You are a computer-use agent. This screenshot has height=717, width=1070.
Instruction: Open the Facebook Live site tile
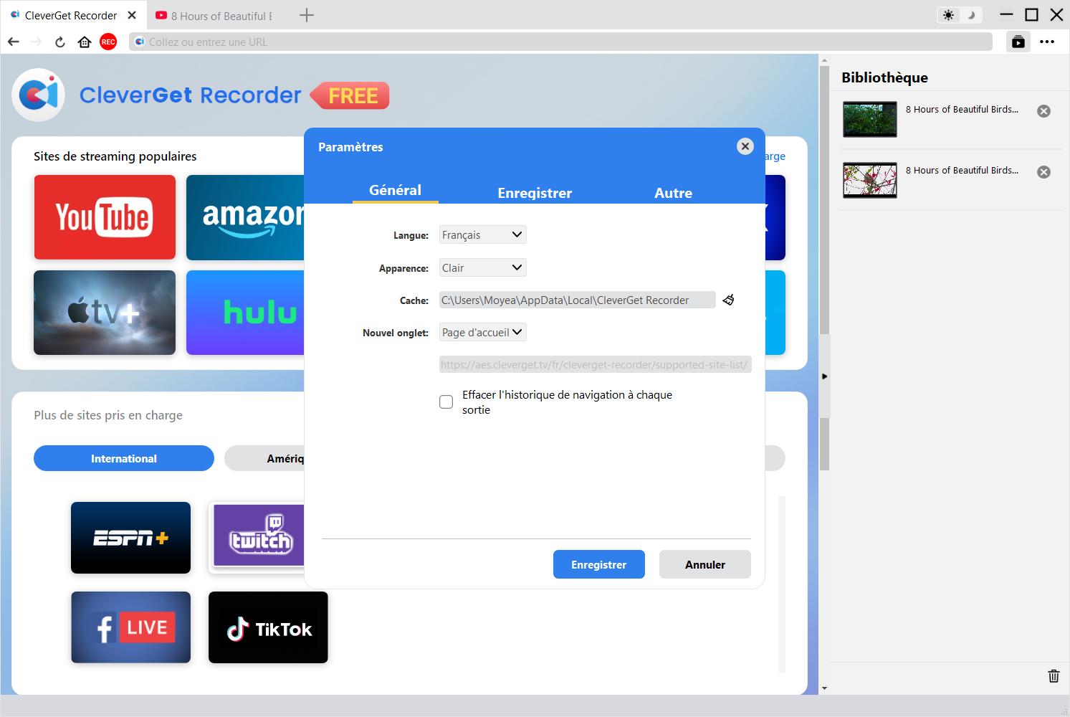[130, 627]
